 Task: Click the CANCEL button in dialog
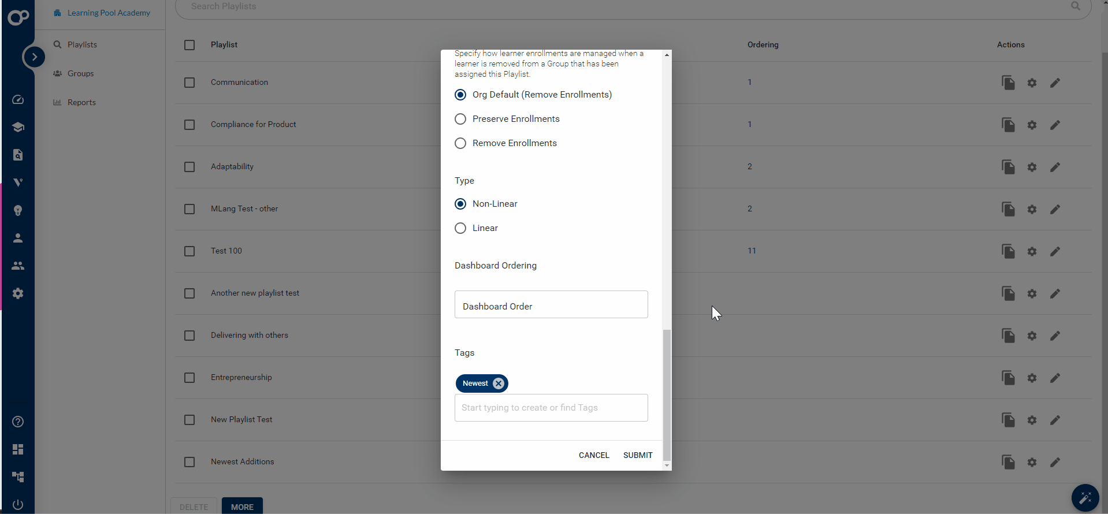coord(594,455)
